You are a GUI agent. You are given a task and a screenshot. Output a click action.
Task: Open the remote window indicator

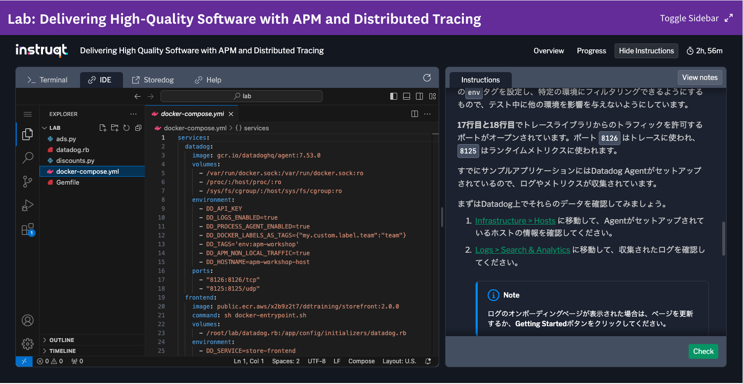[x=24, y=361]
